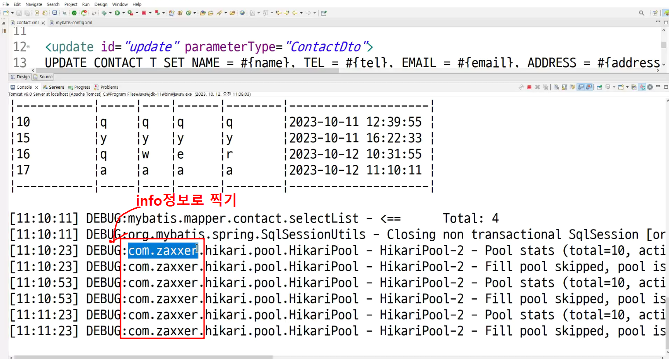This screenshot has width=669, height=359.
Task: Click the 2023-10-12 11:10:11 table cell
Action: click(x=355, y=170)
